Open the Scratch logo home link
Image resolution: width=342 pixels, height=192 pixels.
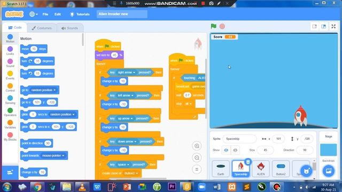pyautogui.click(x=14, y=14)
